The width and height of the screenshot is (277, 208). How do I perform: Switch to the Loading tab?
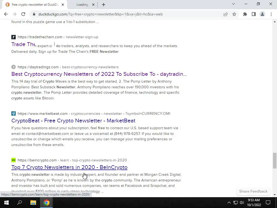pyautogui.click(x=82, y=5)
